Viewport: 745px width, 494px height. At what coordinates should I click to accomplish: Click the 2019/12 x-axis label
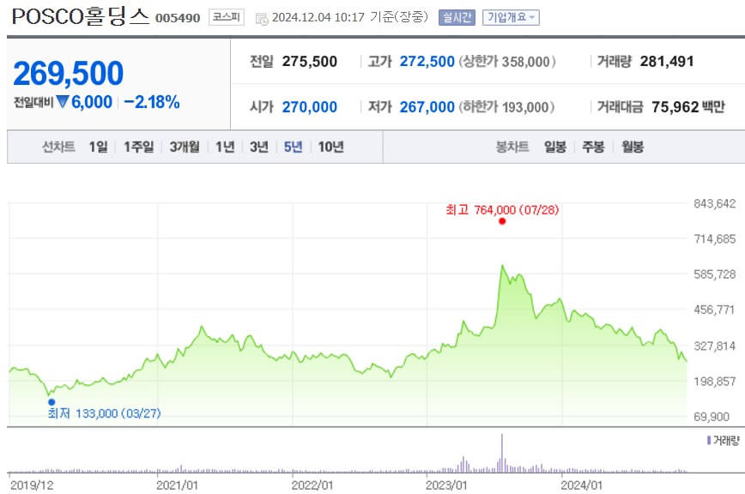click(32, 485)
